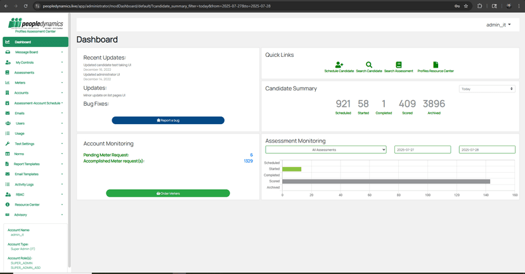Click the Message Board sidebar icon
The image size is (525, 274).
(x=8, y=52)
